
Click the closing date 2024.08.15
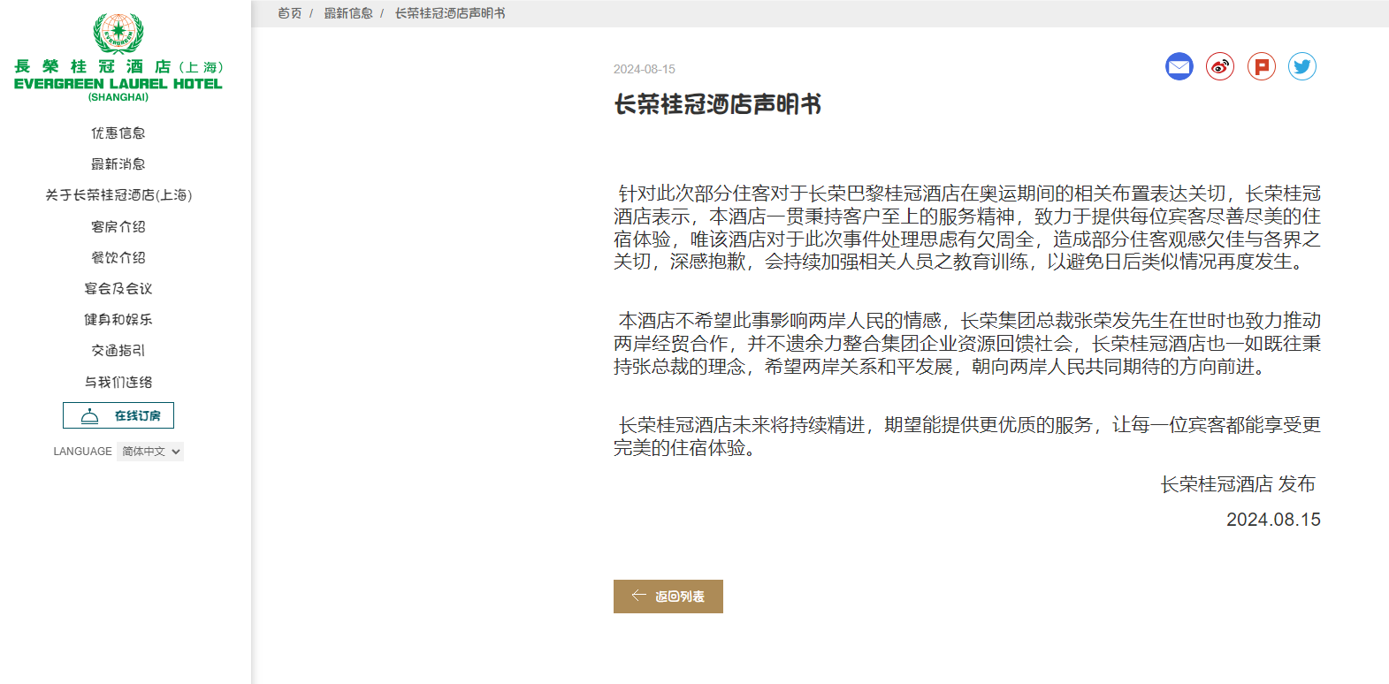coord(1273,520)
